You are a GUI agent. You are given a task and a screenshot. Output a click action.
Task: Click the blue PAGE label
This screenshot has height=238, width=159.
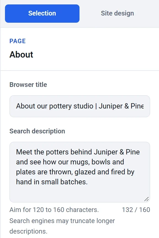(18, 41)
